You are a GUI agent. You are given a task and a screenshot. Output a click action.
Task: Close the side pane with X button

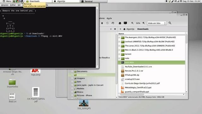tap(115, 29)
